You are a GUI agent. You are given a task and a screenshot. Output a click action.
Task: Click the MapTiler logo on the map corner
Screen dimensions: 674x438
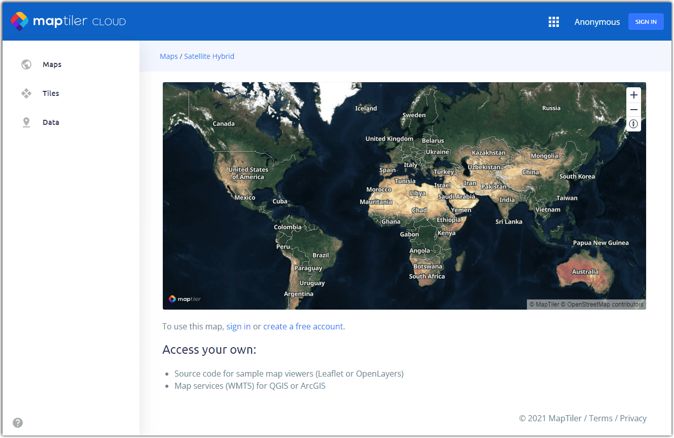(185, 298)
